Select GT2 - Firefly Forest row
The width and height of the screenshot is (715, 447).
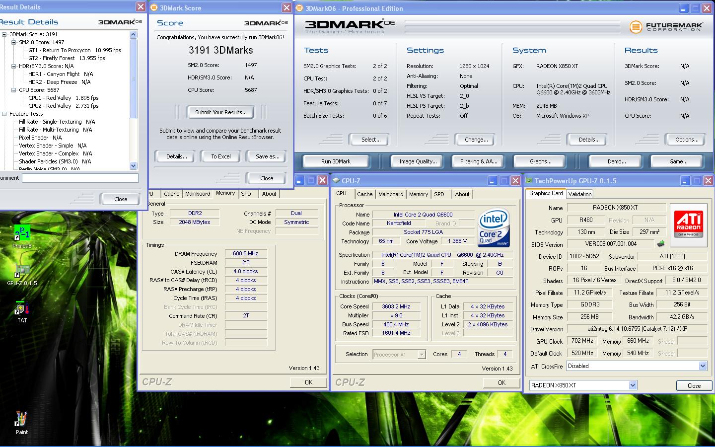pyautogui.click(x=67, y=58)
